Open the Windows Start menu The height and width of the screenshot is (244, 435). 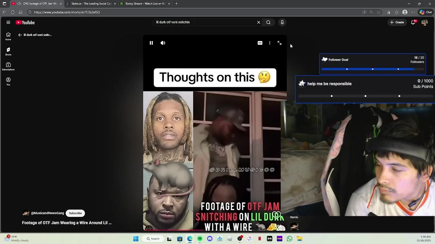pos(136,239)
